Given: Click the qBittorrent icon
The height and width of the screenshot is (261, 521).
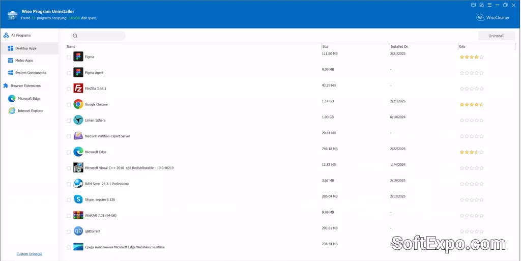Looking at the screenshot, I should tap(78, 231).
